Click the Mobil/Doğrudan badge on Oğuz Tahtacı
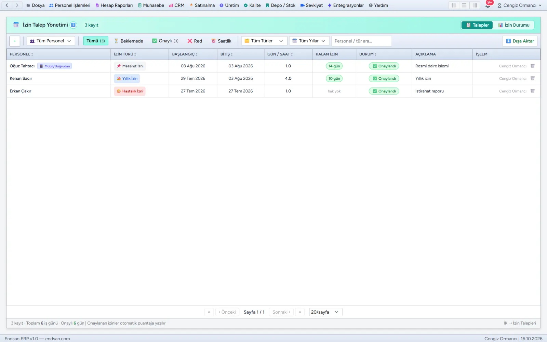Viewport: 547px width, 342px height. 55,66
